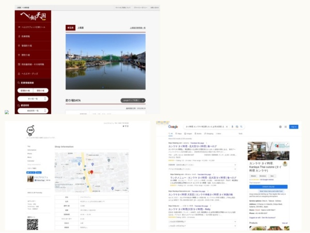Click the blue Sign in button
The height and width of the screenshot is (233, 310).
[294, 127]
